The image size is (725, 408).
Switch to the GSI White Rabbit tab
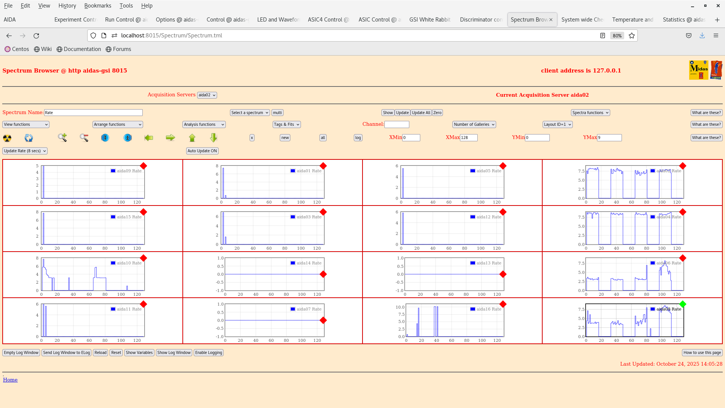click(429, 20)
